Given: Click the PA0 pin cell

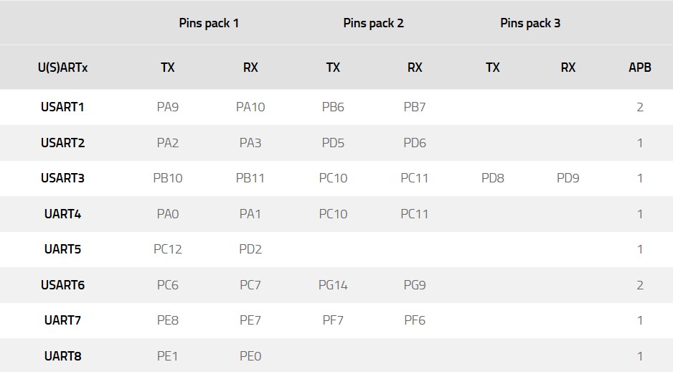Looking at the screenshot, I should pyautogui.click(x=167, y=214).
